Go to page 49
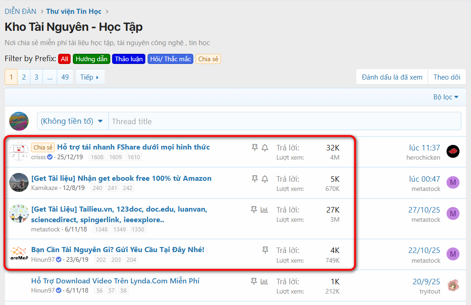 [x=65, y=77]
